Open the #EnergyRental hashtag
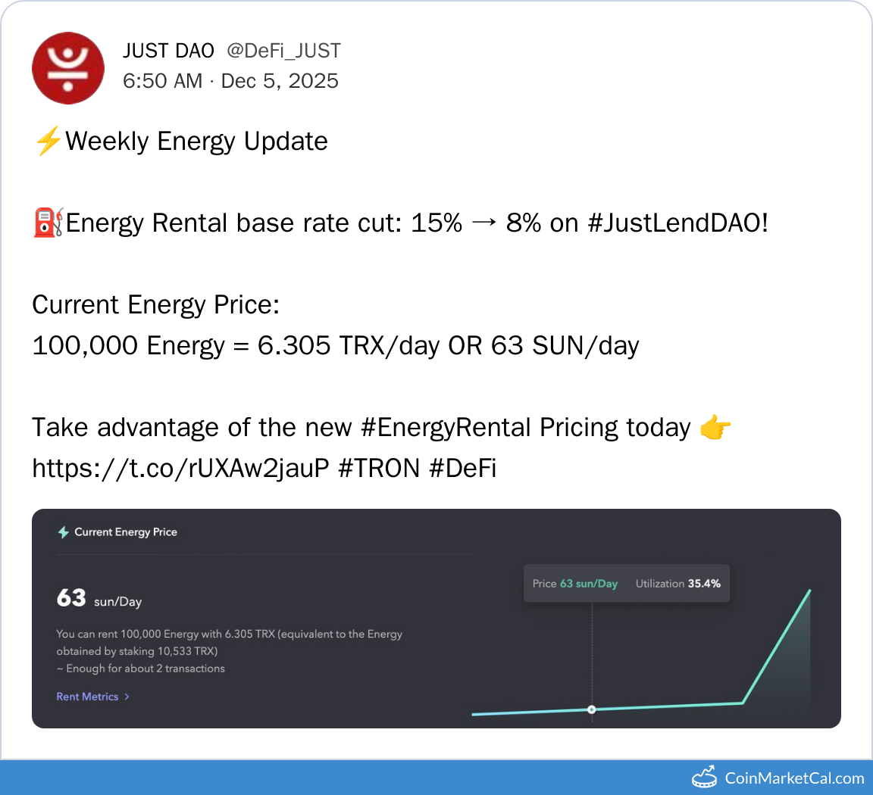The image size is (873, 795). (x=446, y=428)
